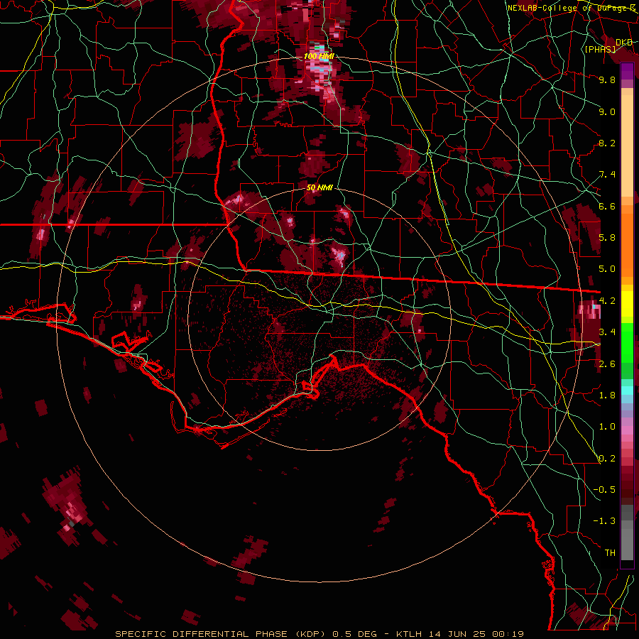639x639 pixels.
Task: Click the 2.6 value on the color scale
Action: click(x=607, y=364)
